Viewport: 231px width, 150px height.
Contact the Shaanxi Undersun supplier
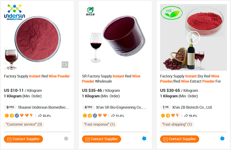pos(23,139)
